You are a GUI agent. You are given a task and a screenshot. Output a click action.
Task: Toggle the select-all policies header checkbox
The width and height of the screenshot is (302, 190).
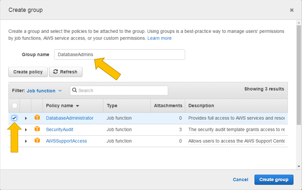coord(15,105)
